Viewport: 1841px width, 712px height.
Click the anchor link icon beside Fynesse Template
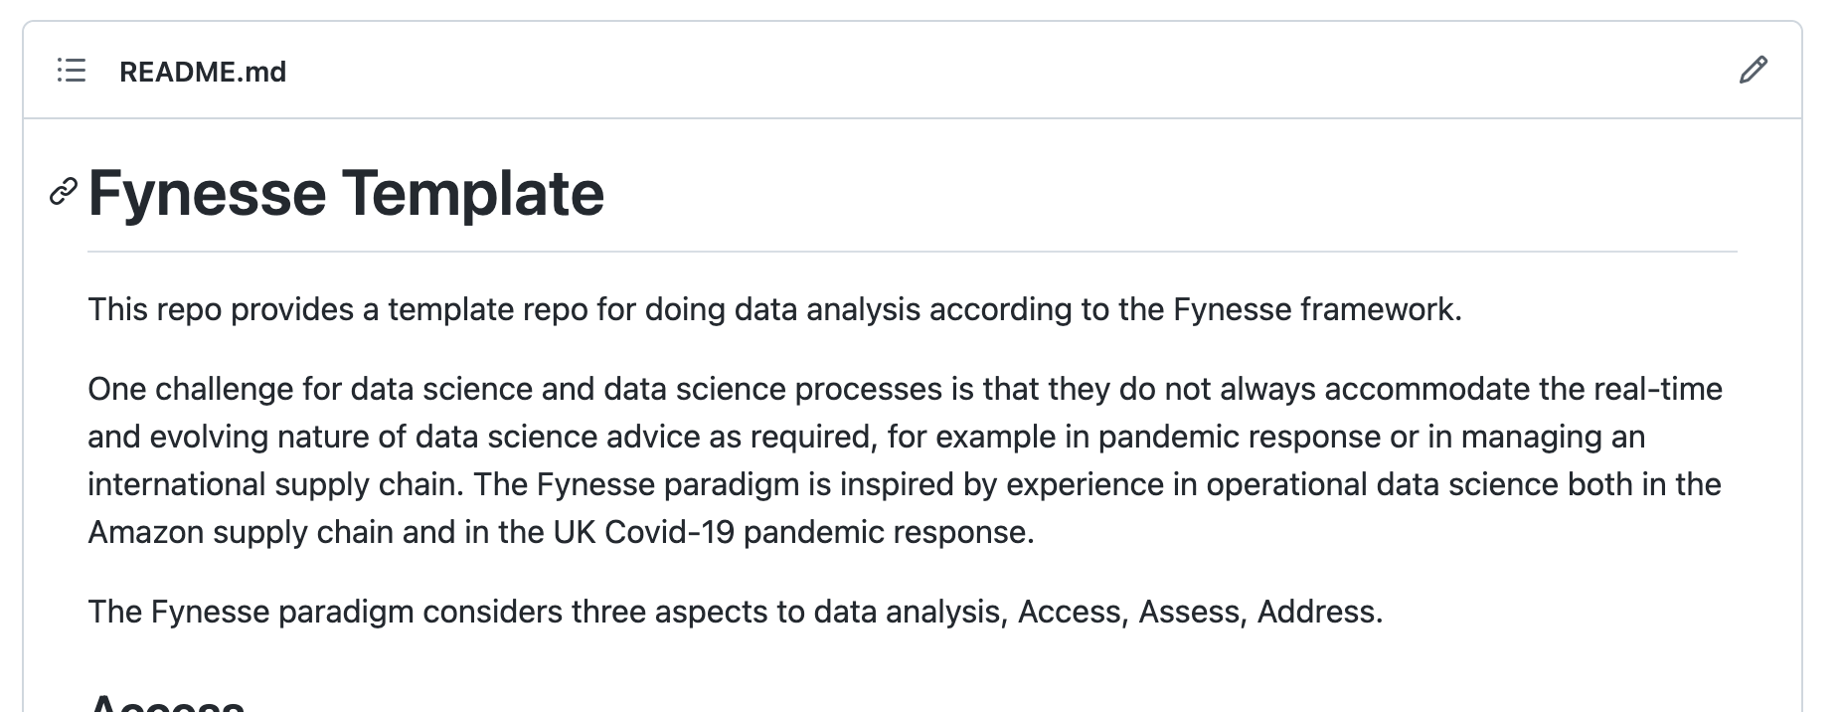(64, 192)
